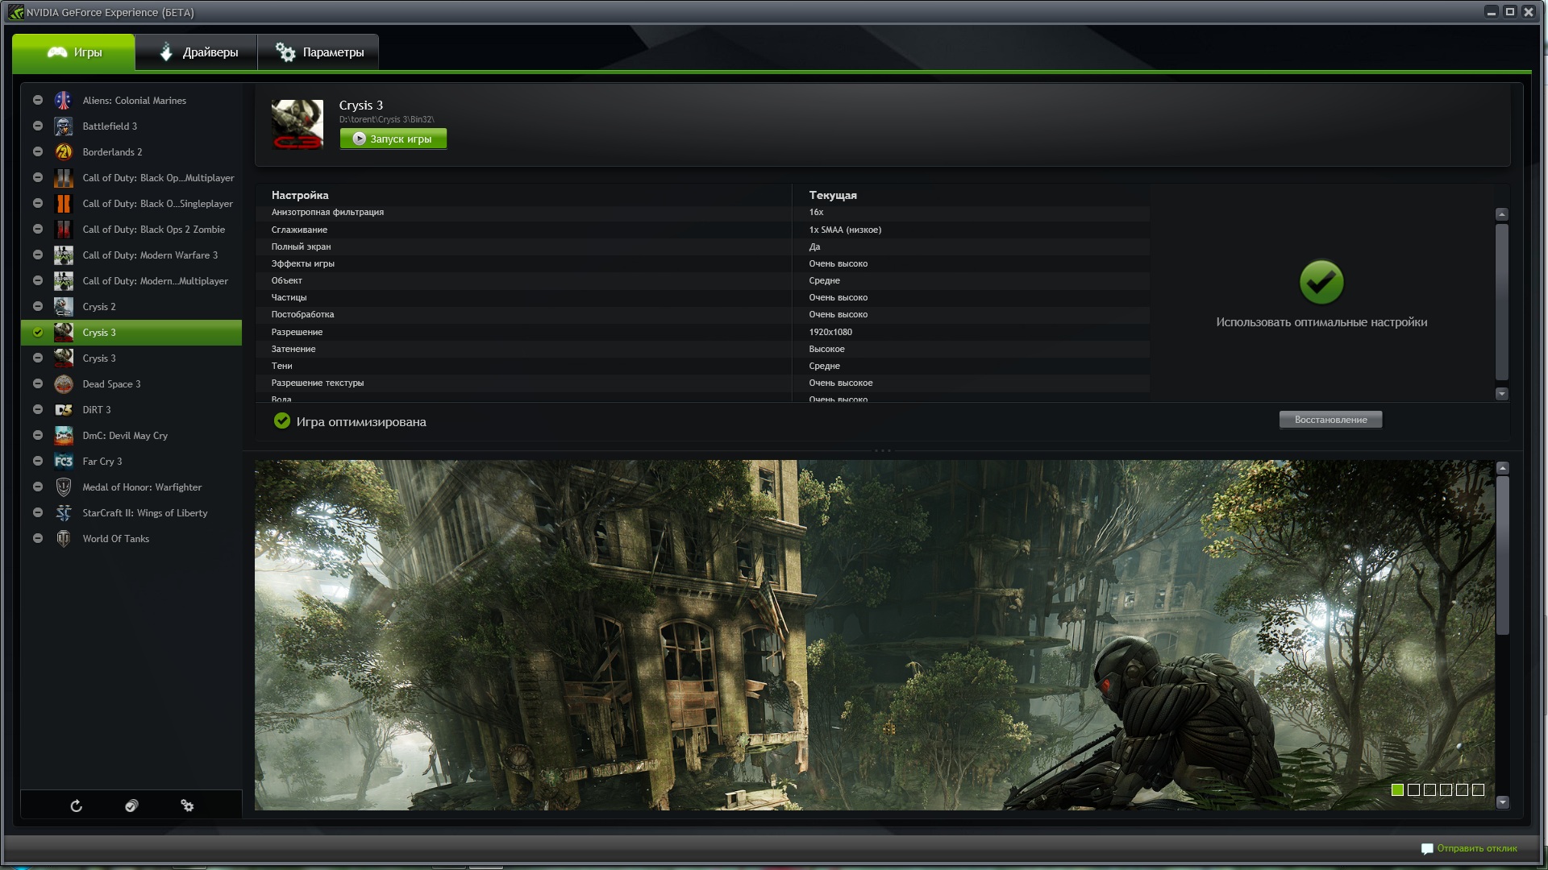Click the Borderlands 2 game icon
Viewport: 1548px width, 870px height.
tap(64, 152)
